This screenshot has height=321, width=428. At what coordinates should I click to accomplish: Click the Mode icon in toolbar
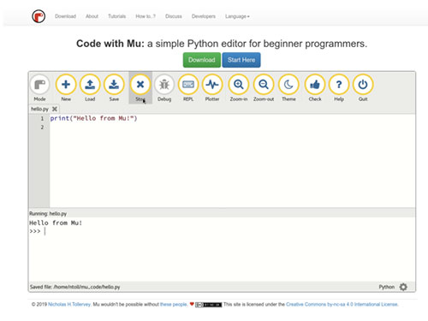pos(39,85)
